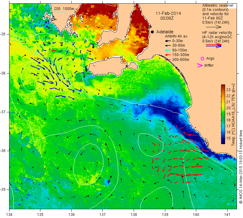
Task: Click the '0-30m' depth label
Action: (x=177, y=41)
